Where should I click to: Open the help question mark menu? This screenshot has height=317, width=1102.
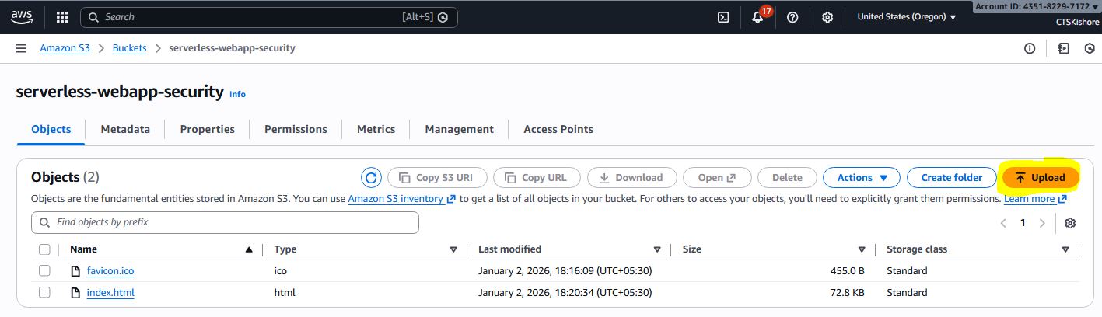(792, 17)
